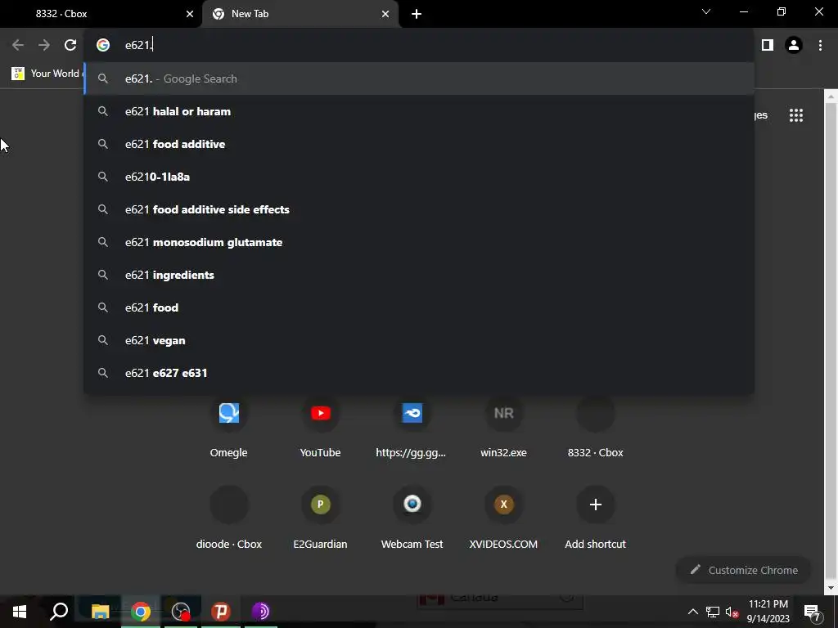838x628 pixels.
Task: Open the Chrome three-dot menu
Action: (x=820, y=45)
